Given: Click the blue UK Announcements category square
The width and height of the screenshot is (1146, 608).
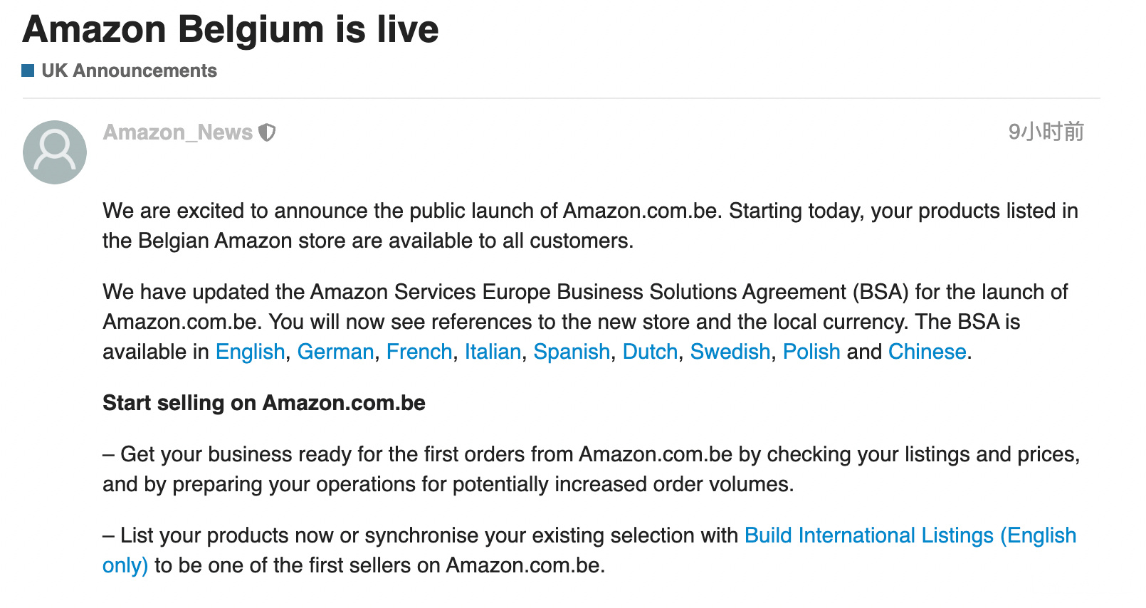Looking at the screenshot, I should (28, 70).
